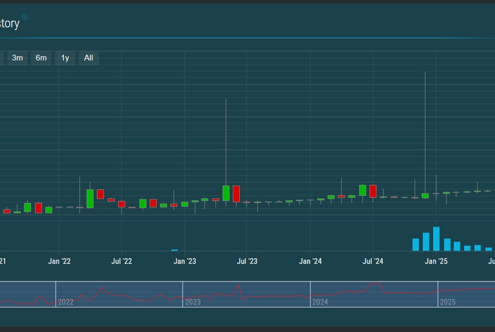Click the green candle with the tallest wick before Jan '25
495x332 pixels.
point(425,196)
